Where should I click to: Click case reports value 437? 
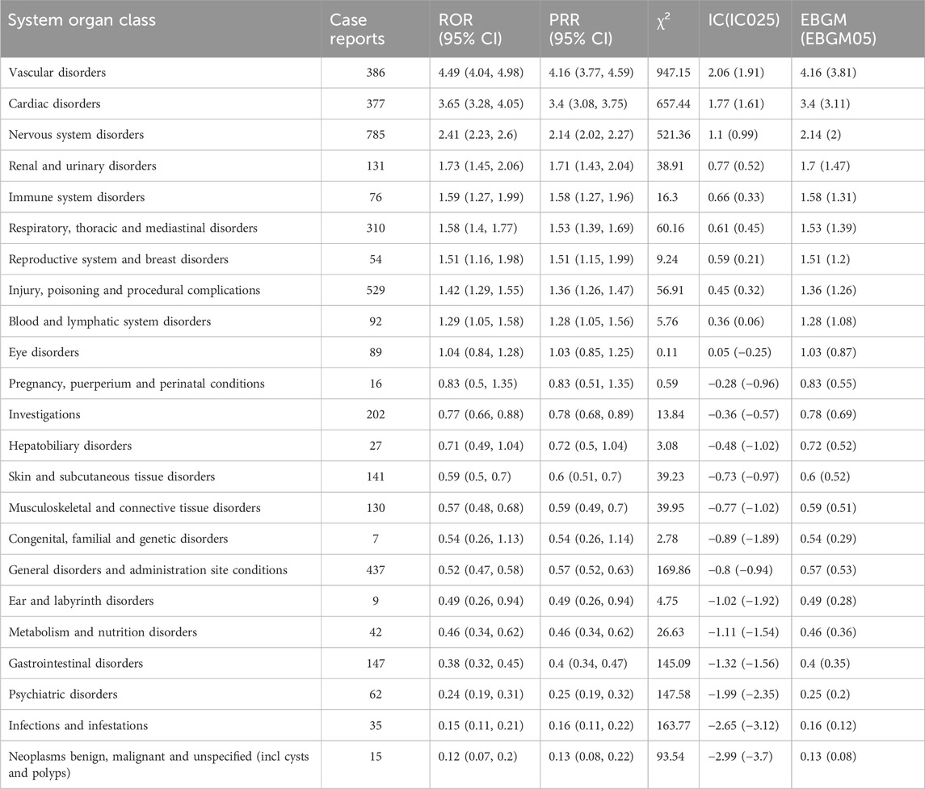[x=375, y=570]
